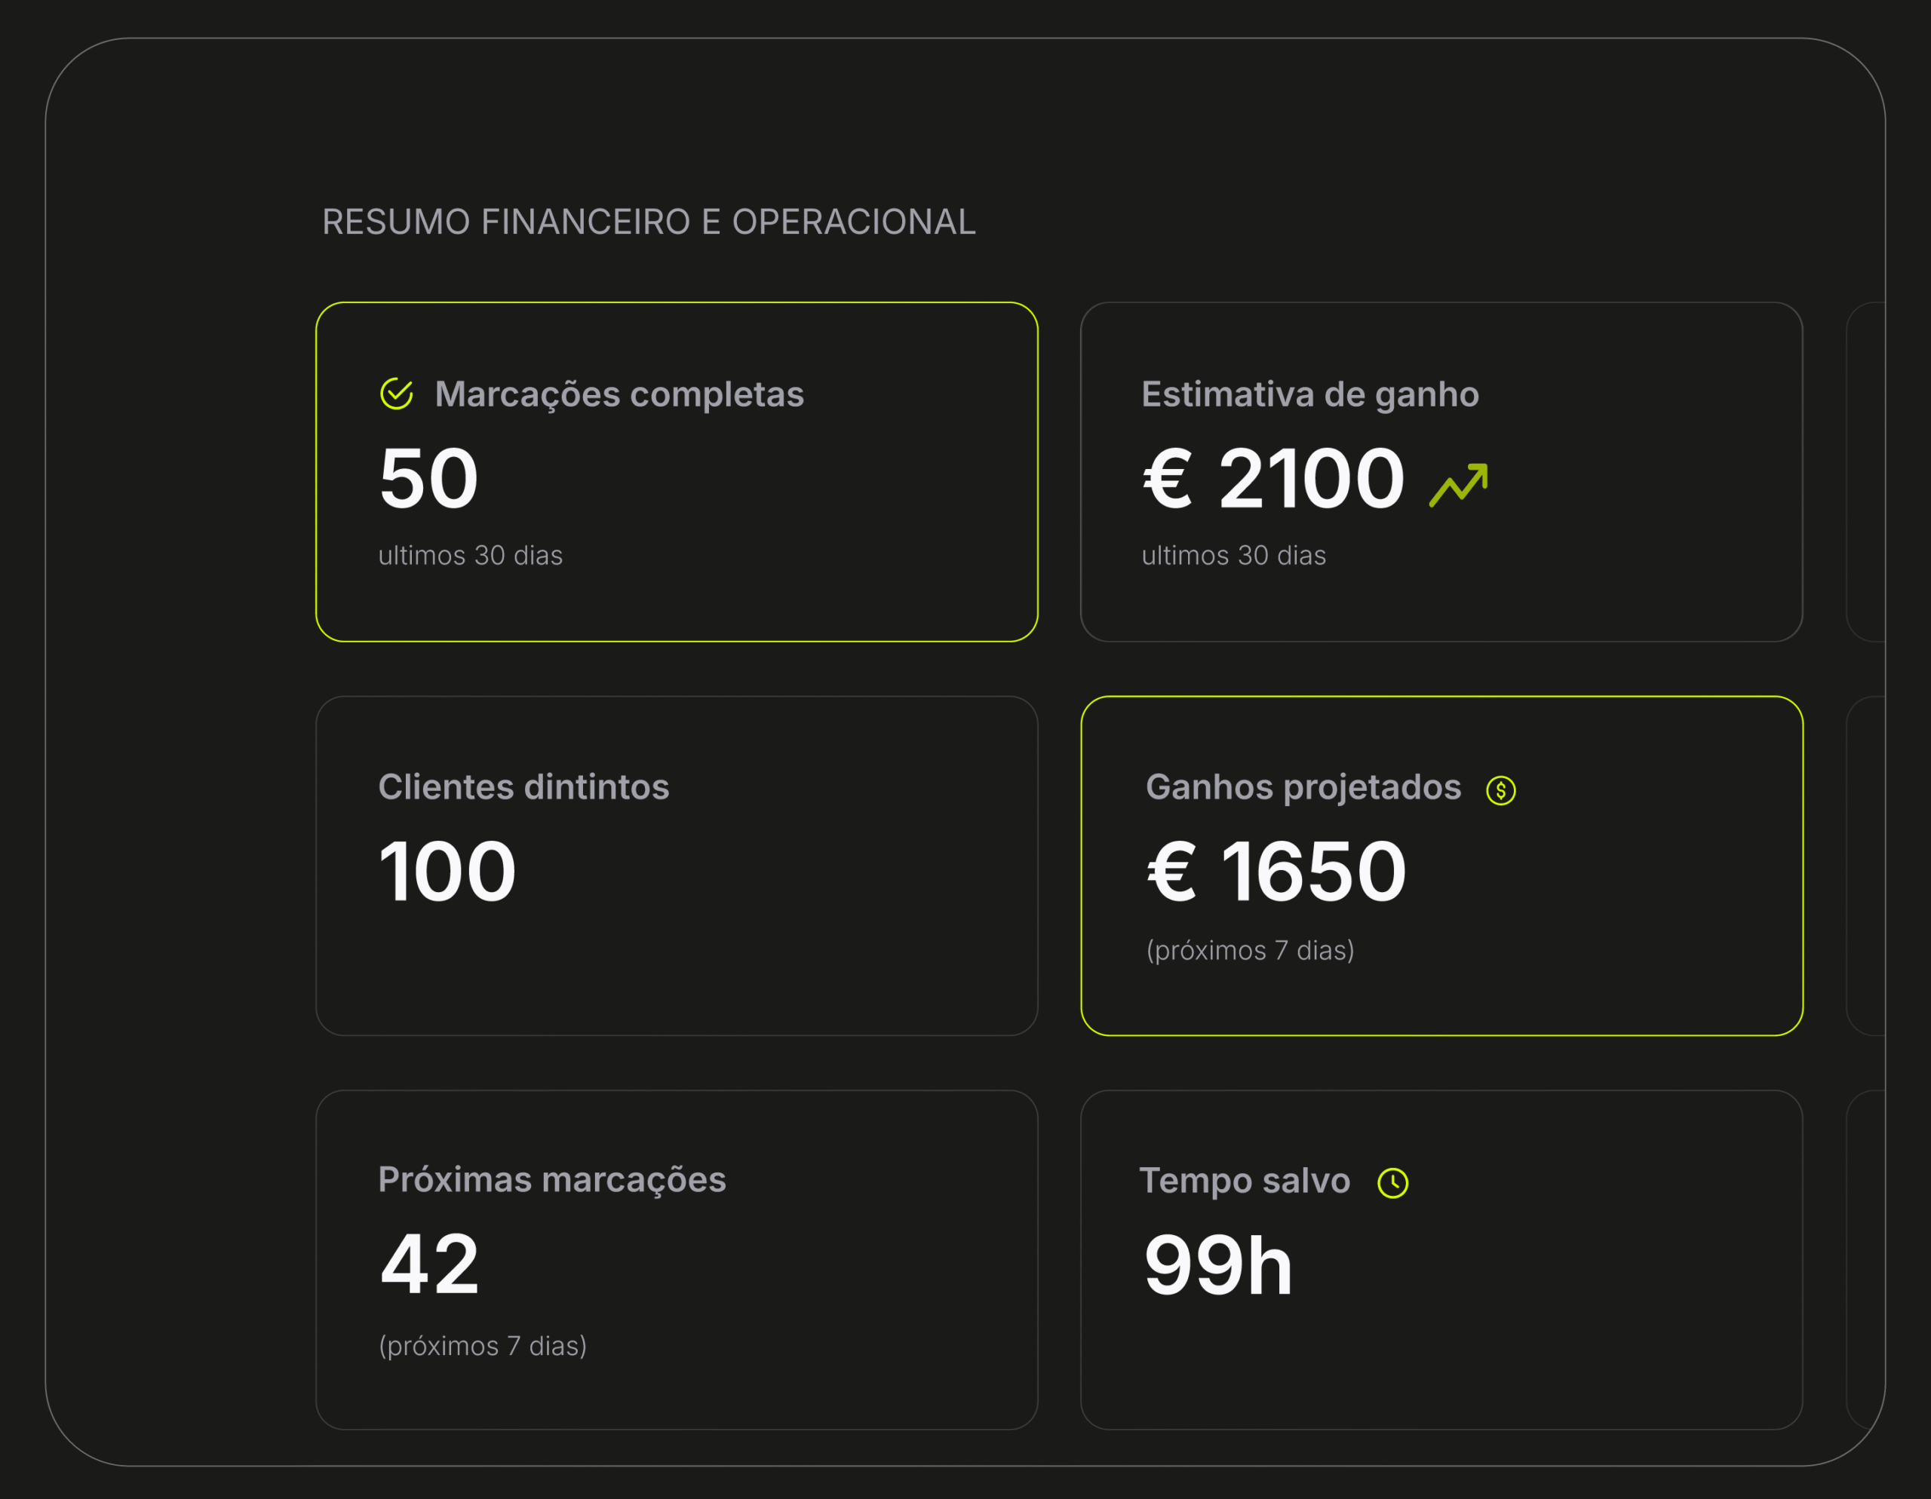Click the € 2100 earnings estimate value
The height and width of the screenshot is (1499, 1931).
[x=1273, y=478]
